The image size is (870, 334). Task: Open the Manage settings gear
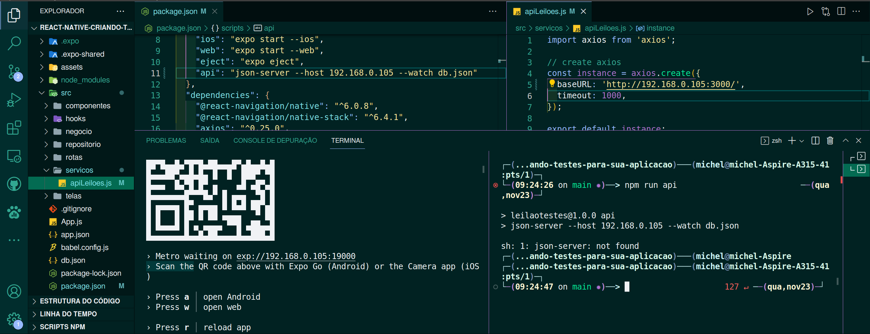coord(14,320)
